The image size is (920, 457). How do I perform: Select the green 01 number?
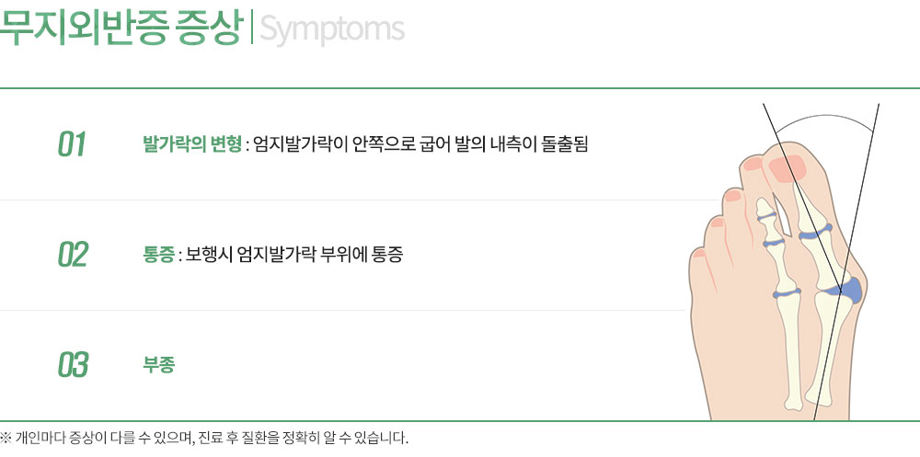point(72,144)
